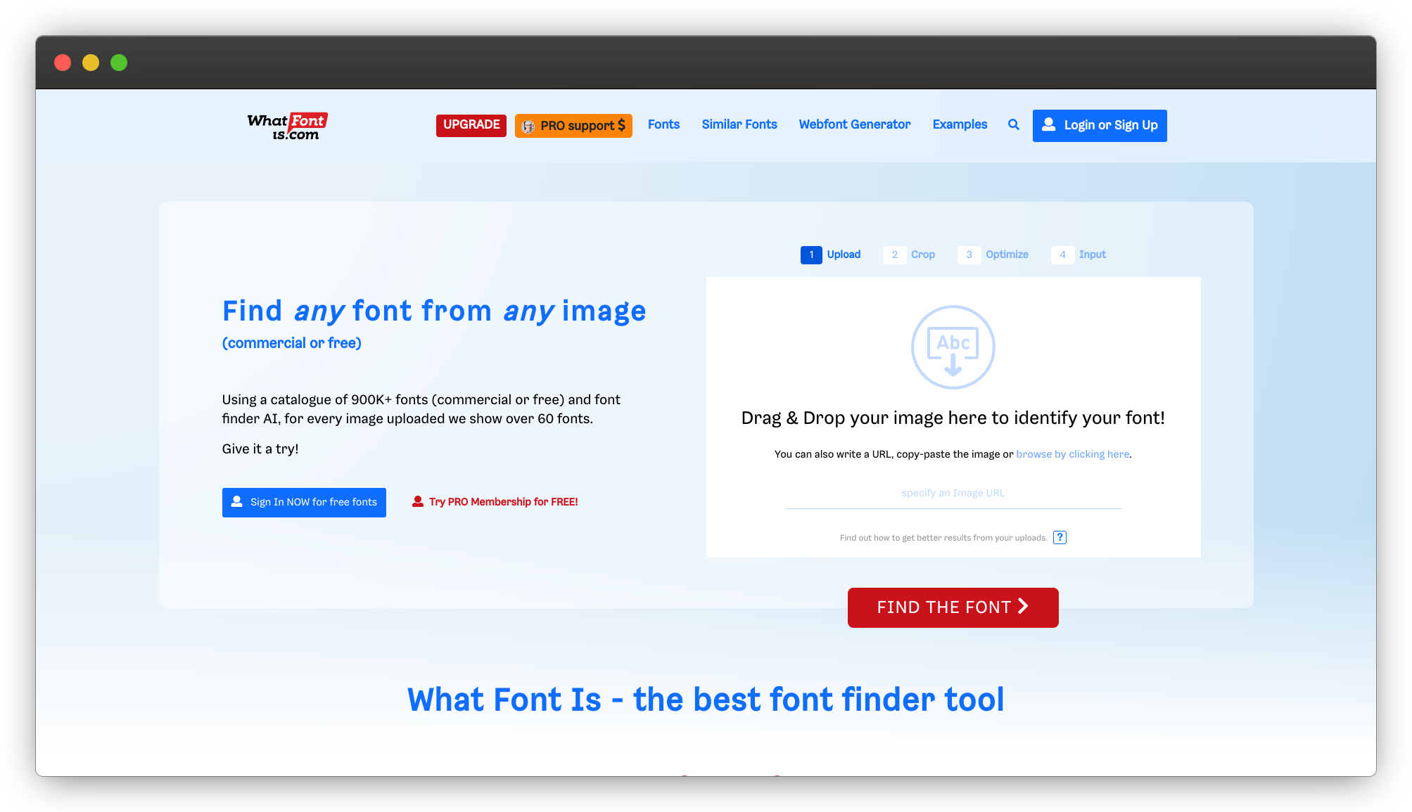Image resolution: width=1412 pixels, height=812 pixels.
Task: Click the user icon in the Login button
Action: (x=1048, y=125)
